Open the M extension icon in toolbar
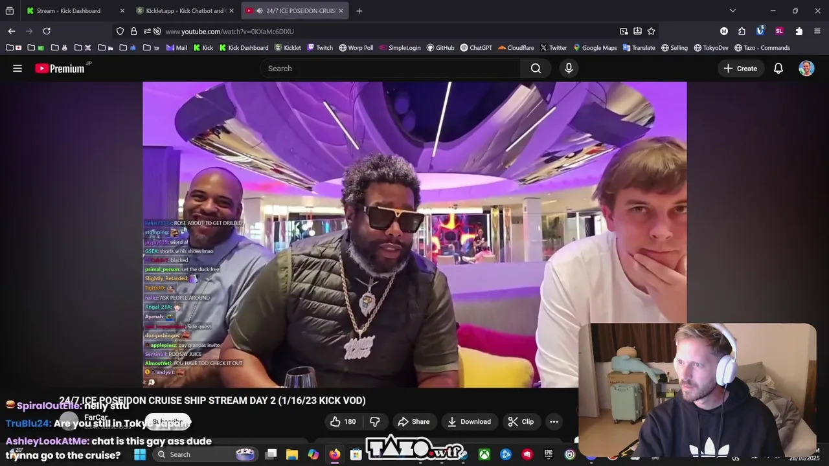The height and width of the screenshot is (466, 829). pos(724,31)
